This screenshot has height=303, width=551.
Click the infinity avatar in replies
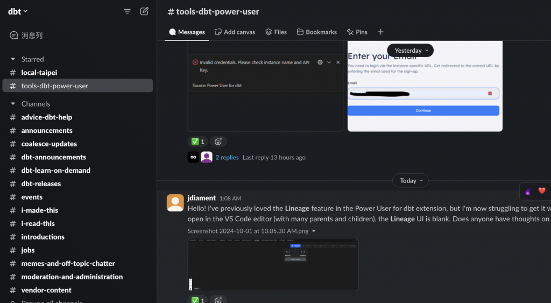point(193,157)
